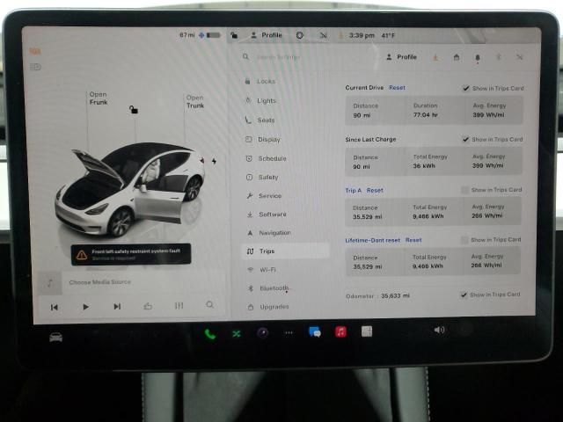
Task: Click Choose Media Source
Action: (99, 282)
